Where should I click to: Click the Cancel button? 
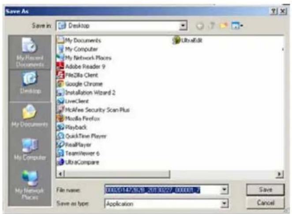click(x=266, y=203)
